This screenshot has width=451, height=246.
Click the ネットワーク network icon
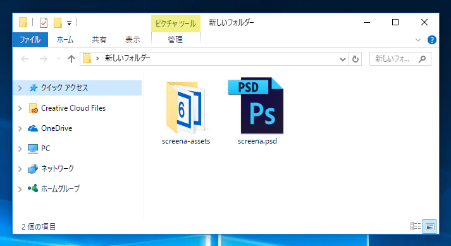[33, 169]
